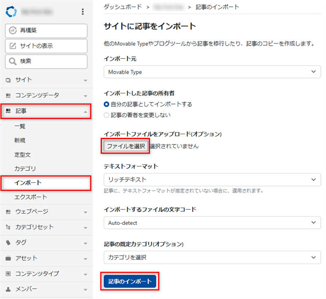
Task: Open the カテゴリを選択 dropdown
Action: (x=212, y=257)
